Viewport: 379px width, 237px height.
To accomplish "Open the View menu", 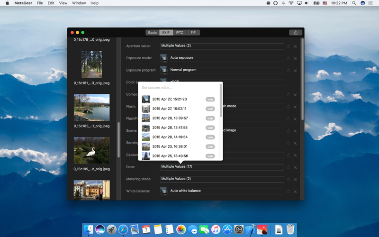I will tap(63, 3).
